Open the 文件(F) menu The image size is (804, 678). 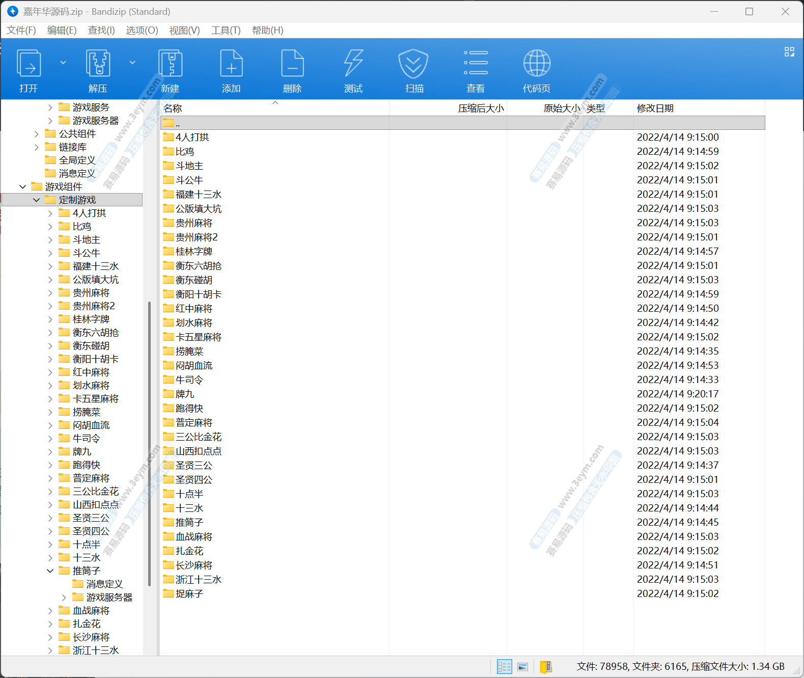21,31
